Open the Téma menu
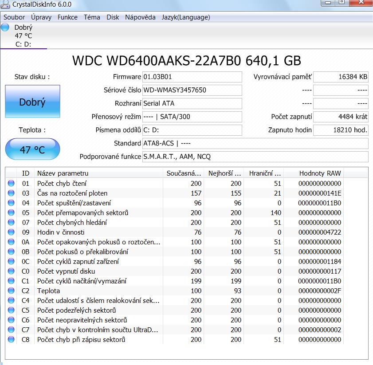 point(92,17)
